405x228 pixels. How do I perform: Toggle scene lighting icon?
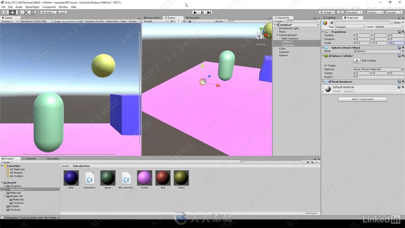(179, 21)
